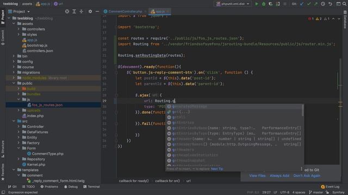Open the TODO tool window tab
348x195 pixels.
click(28, 187)
